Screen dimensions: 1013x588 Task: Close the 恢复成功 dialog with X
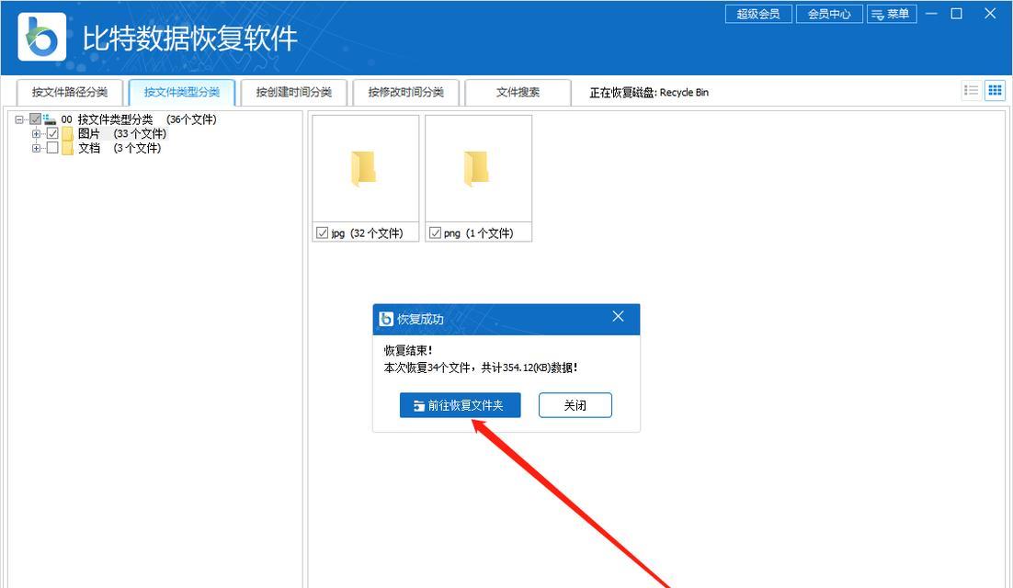pyautogui.click(x=619, y=316)
